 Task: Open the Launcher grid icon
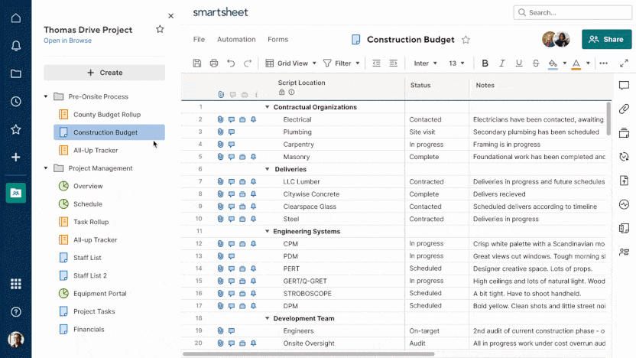pos(16,284)
